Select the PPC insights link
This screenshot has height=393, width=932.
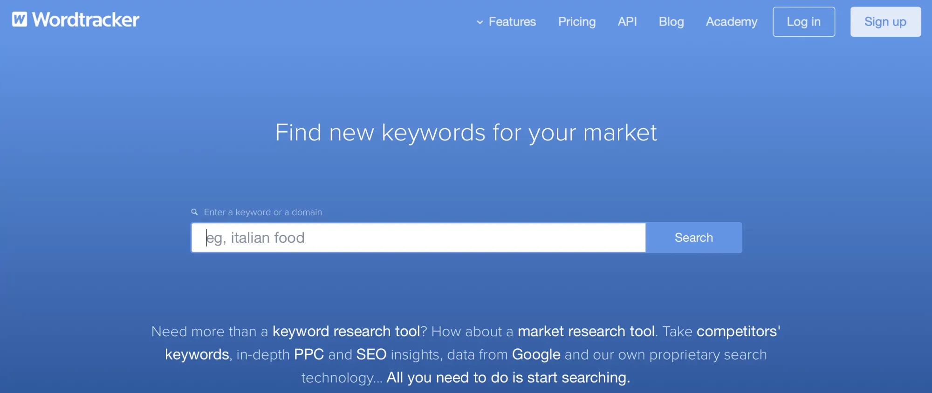[x=308, y=354]
